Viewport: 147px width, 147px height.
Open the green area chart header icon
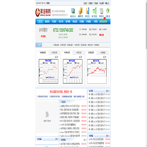click(94, 11)
